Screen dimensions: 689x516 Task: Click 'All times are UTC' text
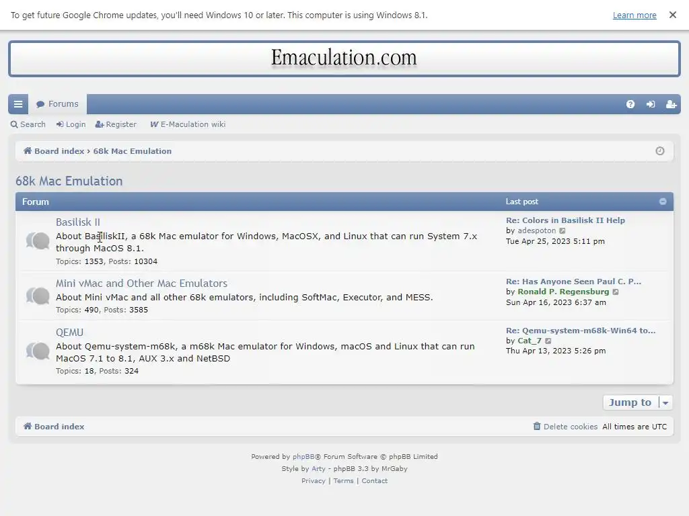pos(634,427)
